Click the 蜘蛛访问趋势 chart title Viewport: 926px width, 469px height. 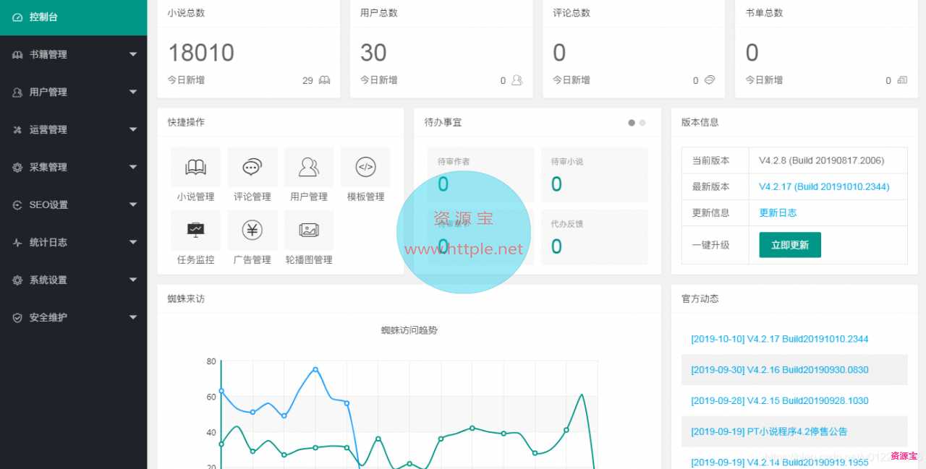pos(409,330)
